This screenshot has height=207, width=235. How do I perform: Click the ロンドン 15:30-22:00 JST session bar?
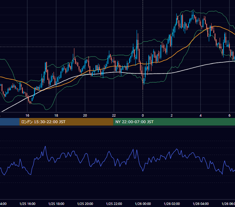coord(66,122)
